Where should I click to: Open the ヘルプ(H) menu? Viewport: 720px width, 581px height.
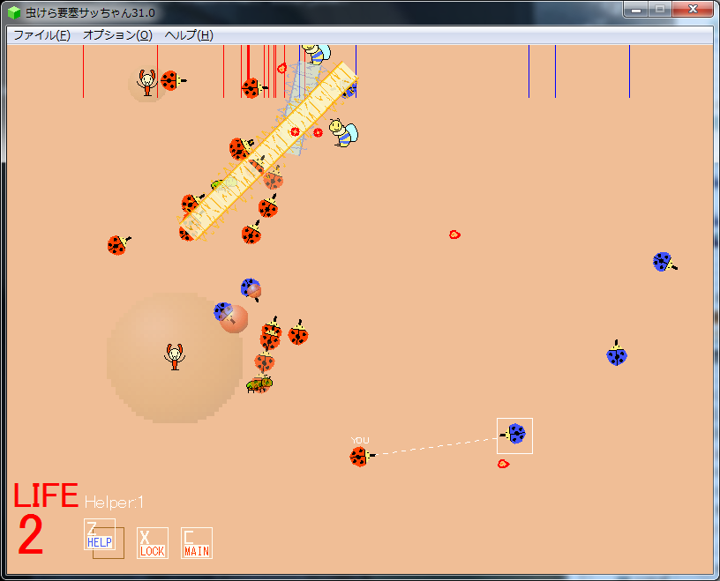(x=189, y=35)
